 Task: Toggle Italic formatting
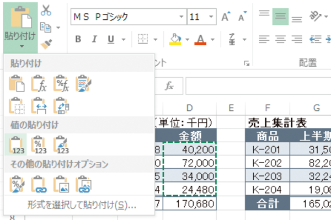click(94, 39)
